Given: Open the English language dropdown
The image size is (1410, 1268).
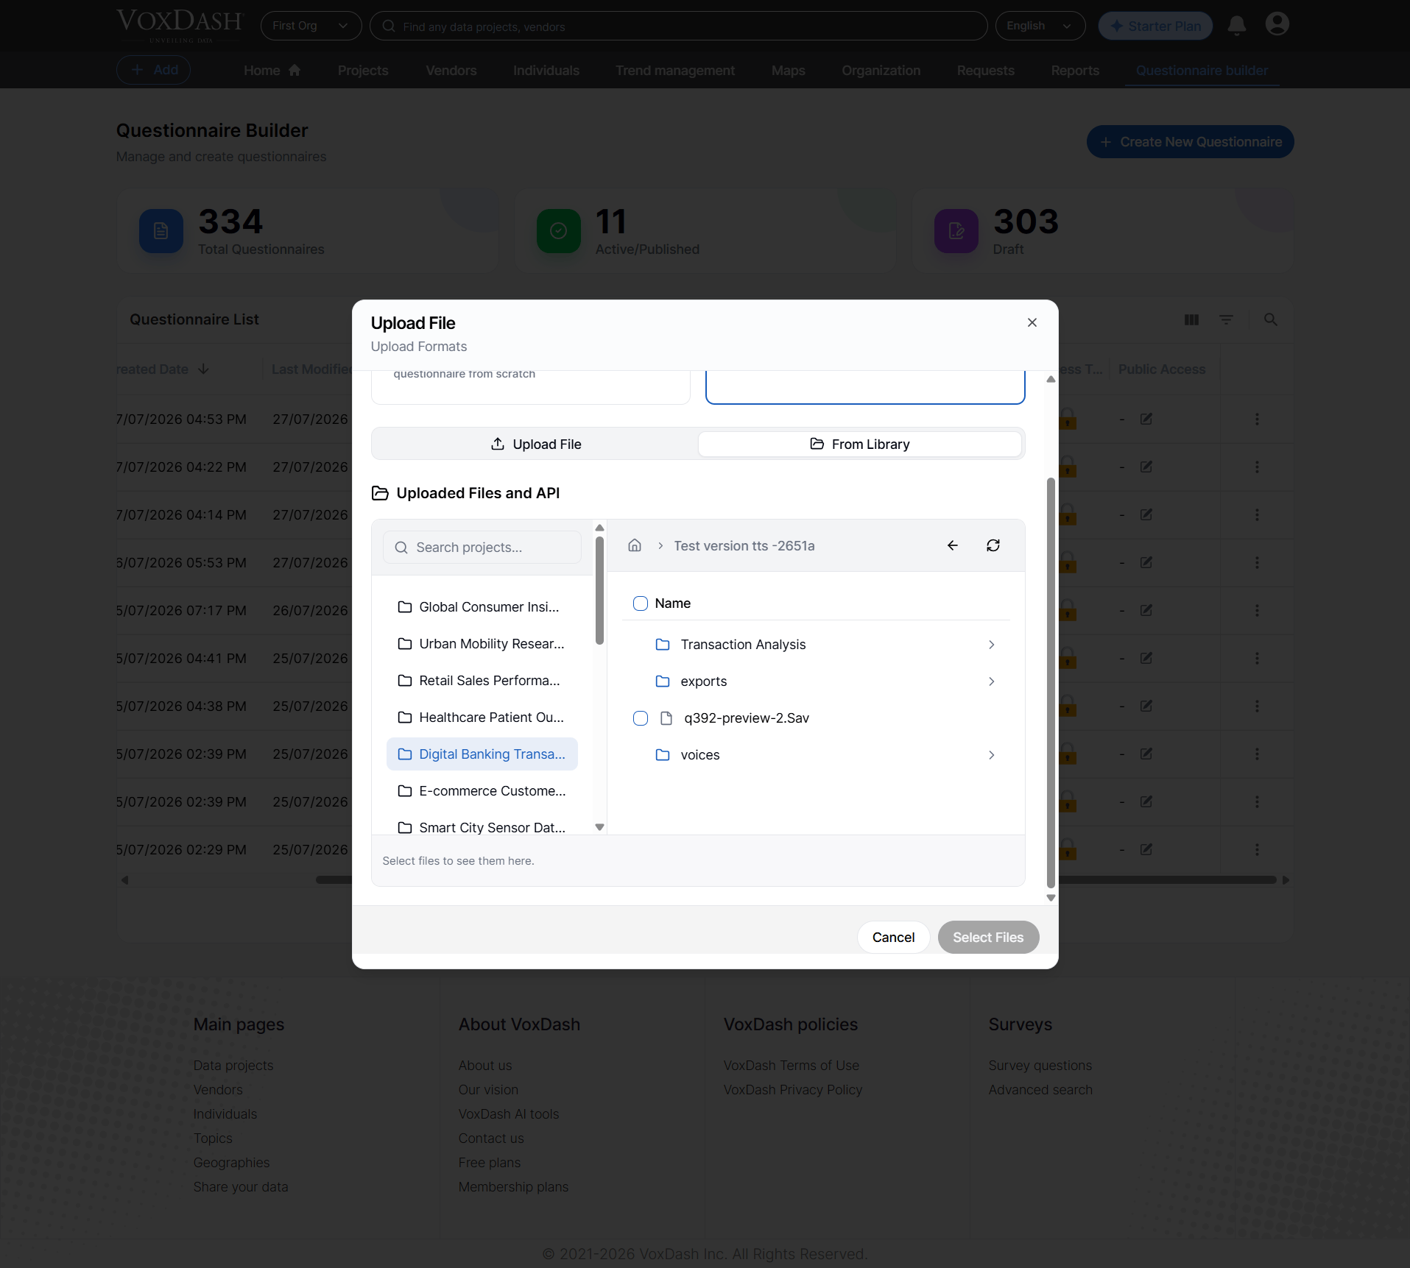Looking at the screenshot, I should pos(1040,26).
